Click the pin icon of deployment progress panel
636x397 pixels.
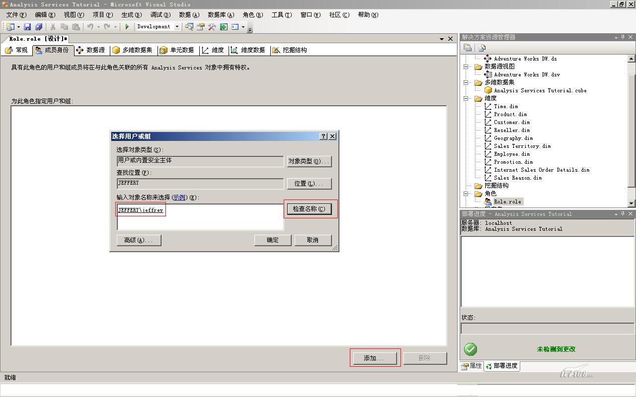click(x=623, y=214)
